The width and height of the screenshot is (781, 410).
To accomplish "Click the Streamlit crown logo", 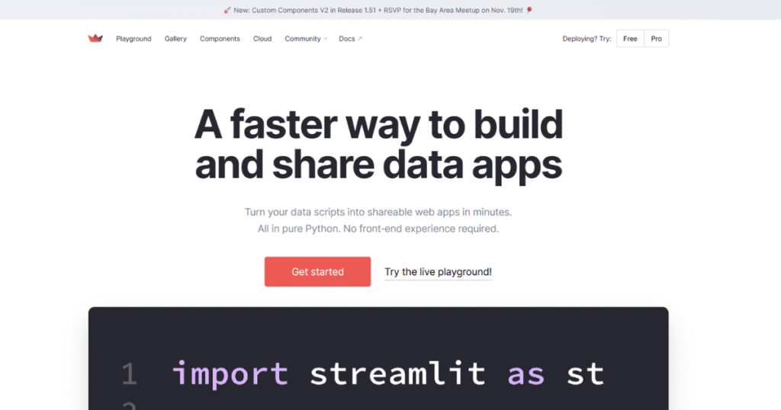I will tap(95, 39).
